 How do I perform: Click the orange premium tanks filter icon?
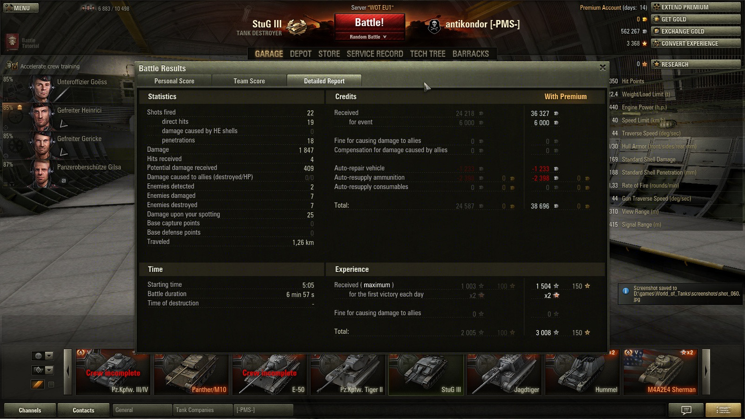click(x=38, y=384)
